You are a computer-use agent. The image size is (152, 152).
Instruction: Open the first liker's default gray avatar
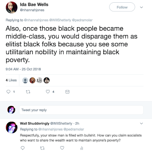[25, 80]
